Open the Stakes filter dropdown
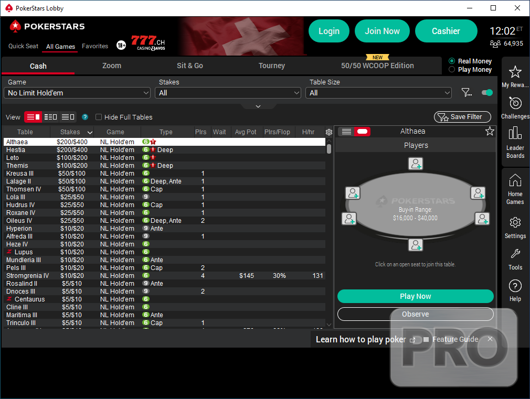530x399 pixels. [x=228, y=93]
